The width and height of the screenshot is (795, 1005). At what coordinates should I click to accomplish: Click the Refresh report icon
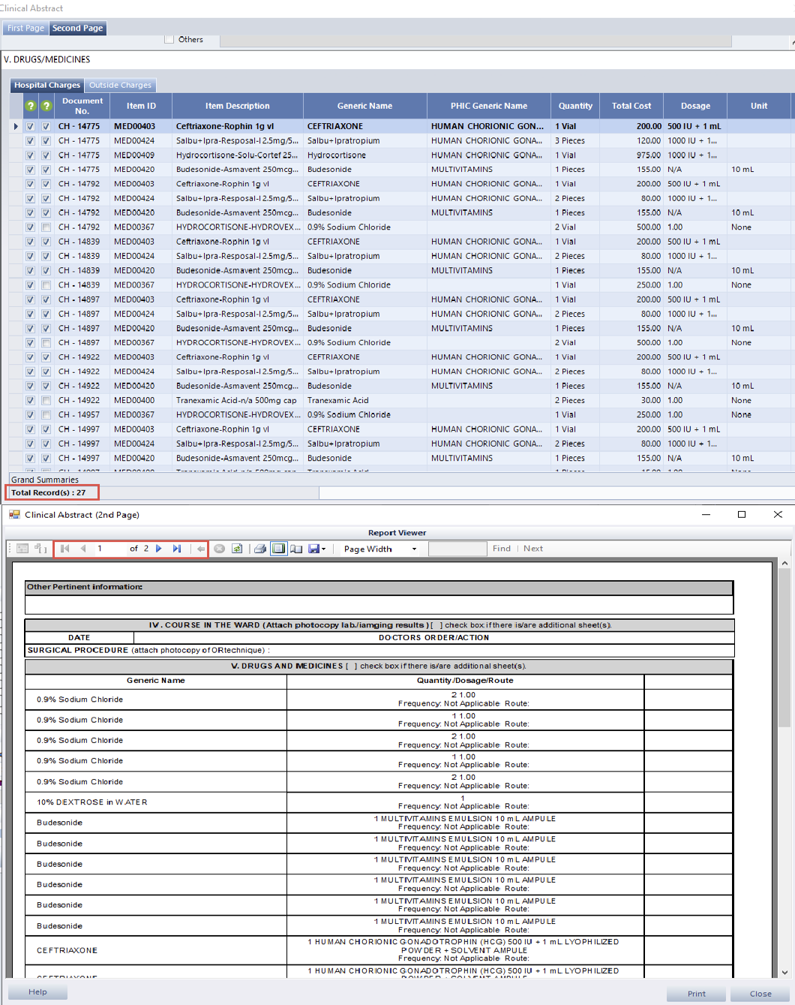pyautogui.click(x=237, y=549)
